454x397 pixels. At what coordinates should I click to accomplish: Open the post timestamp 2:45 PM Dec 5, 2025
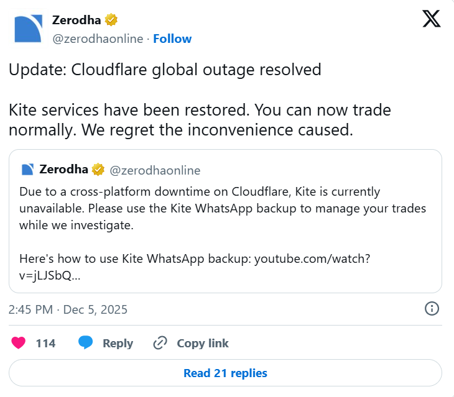click(x=68, y=309)
